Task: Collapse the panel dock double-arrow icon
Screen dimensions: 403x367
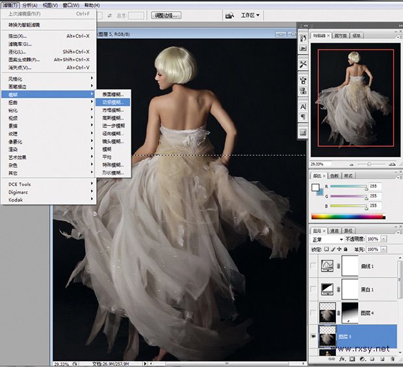Action: (305, 26)
